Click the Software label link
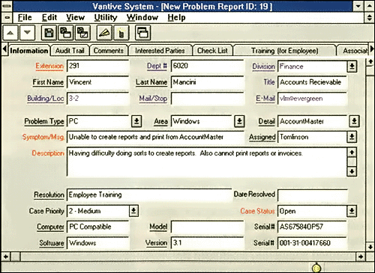Viewport: 375px width, 273px height. (52, 243)
